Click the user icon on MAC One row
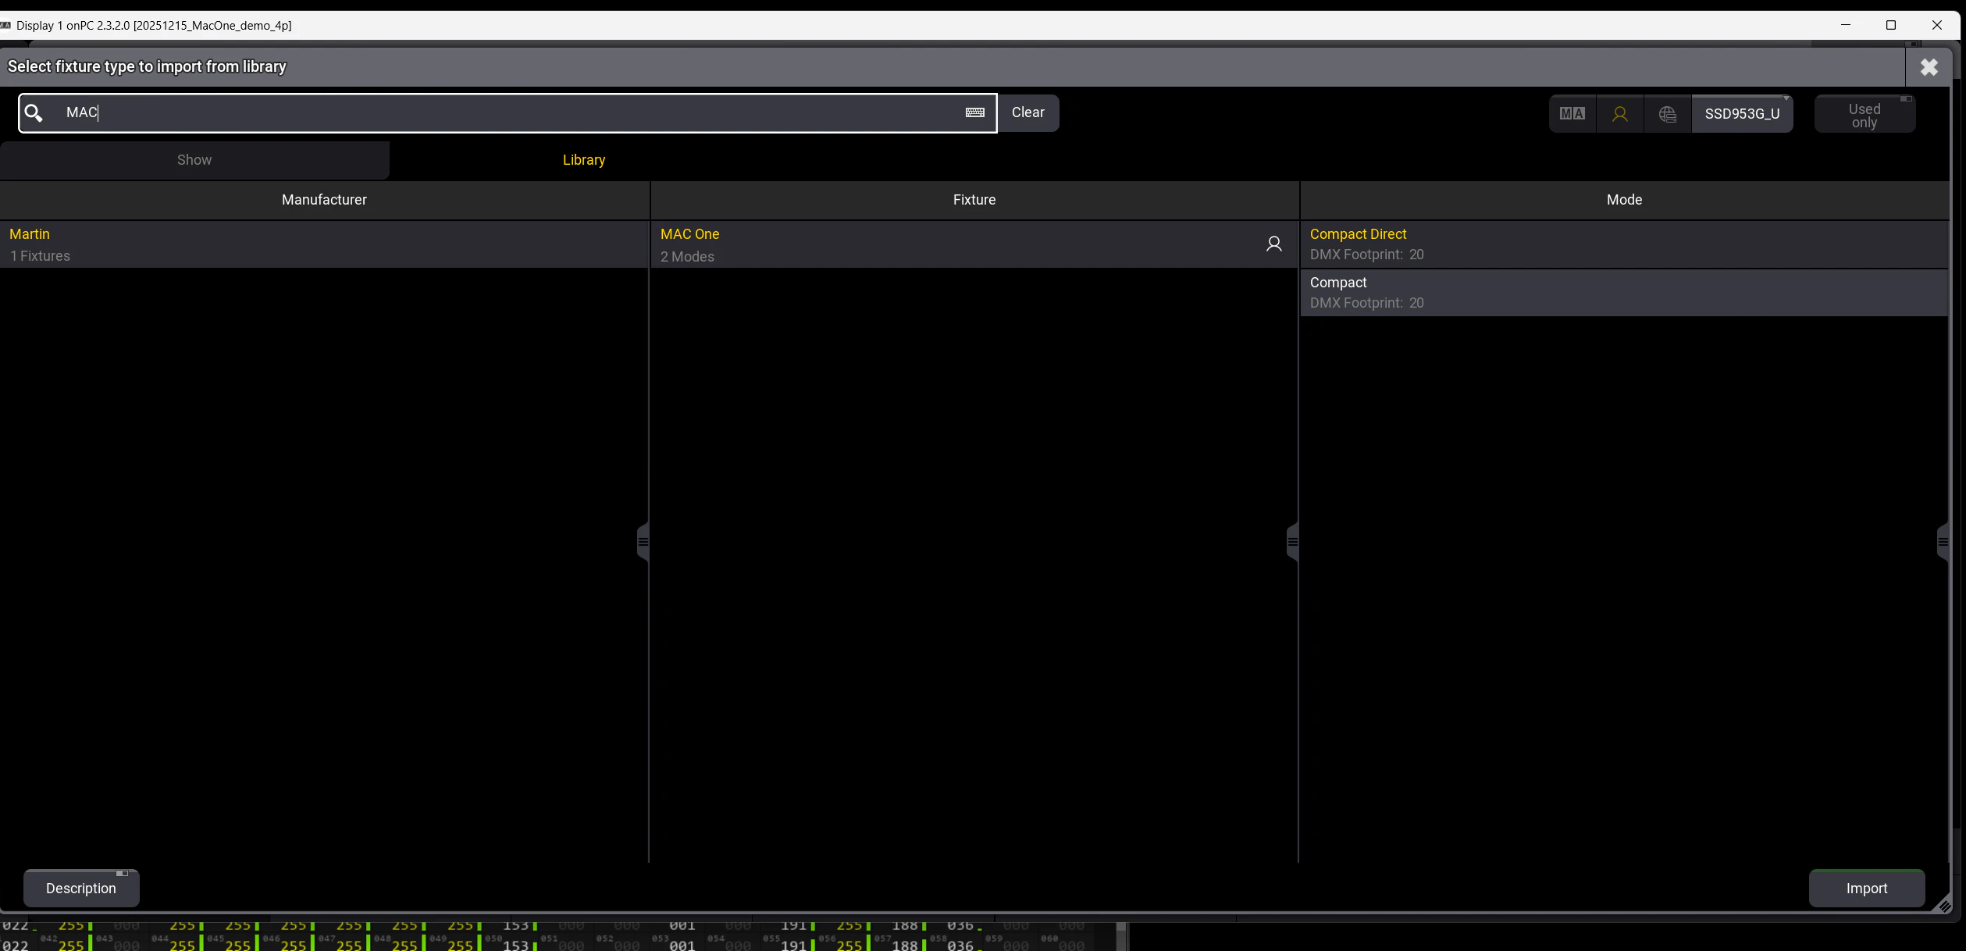Screen dimensions: 1966x951 1273,244
